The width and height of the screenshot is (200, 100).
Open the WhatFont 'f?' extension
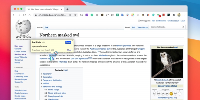click(x=107, y=15)
